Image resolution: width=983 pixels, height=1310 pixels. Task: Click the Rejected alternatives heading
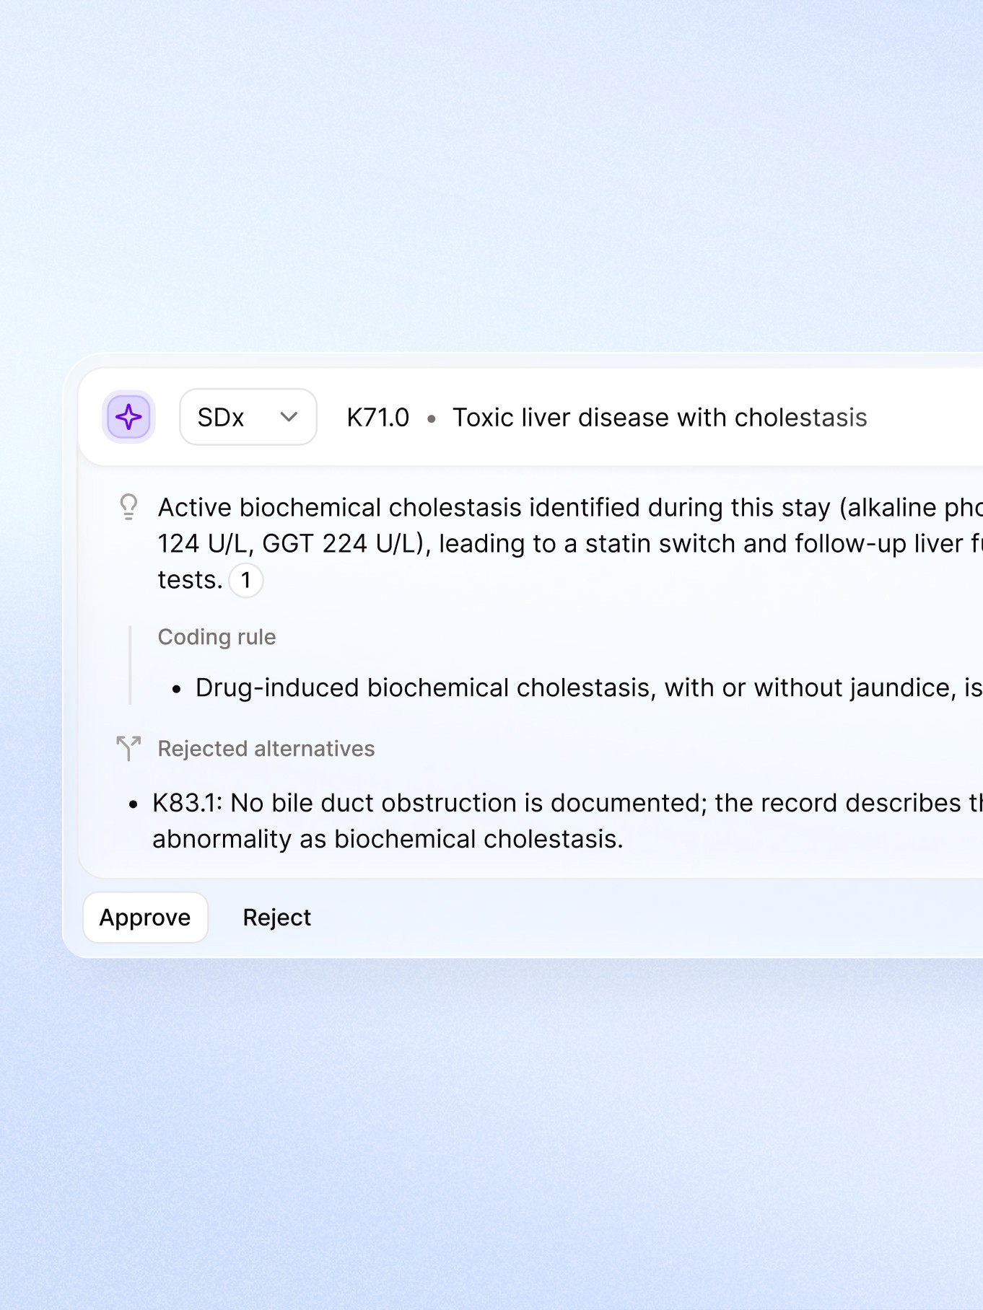click(x=266, y=749)
